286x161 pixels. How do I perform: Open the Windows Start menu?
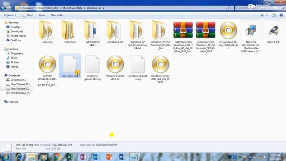pos(5,157)
